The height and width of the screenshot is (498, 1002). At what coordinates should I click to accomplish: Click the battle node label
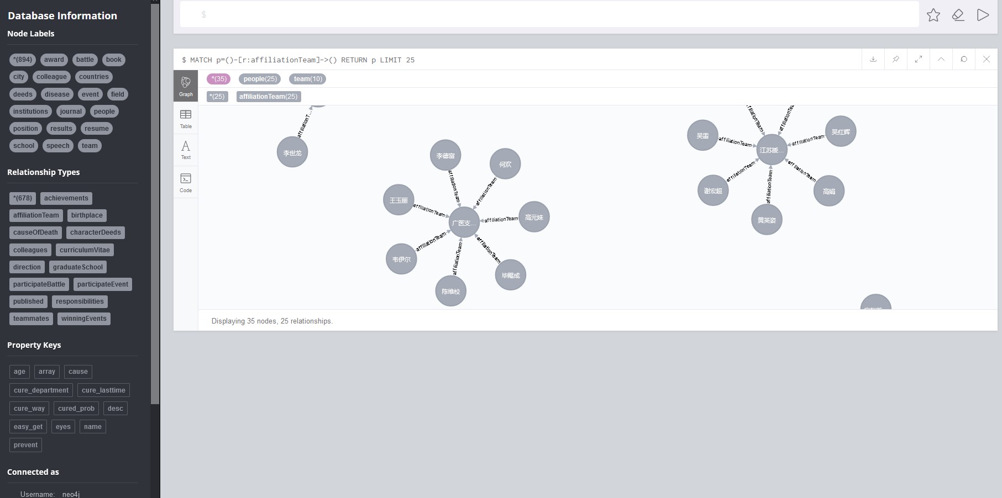point(85,60)
